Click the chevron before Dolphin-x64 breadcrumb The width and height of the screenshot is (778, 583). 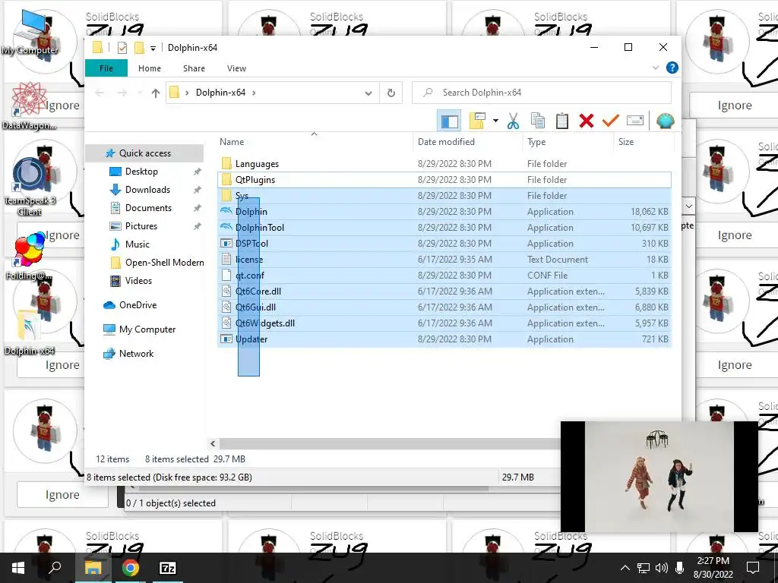pyautogui.click(x=187, y=93)
